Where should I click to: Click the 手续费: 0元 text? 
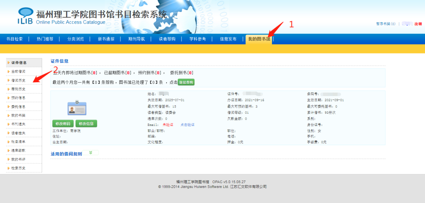317,142
